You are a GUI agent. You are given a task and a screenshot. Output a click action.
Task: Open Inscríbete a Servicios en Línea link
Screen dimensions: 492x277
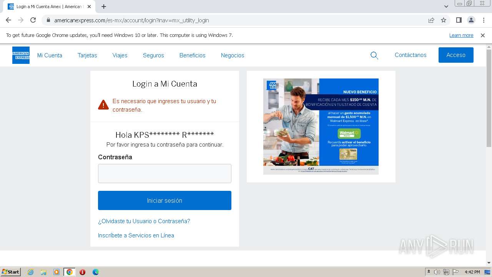point(136,235)
